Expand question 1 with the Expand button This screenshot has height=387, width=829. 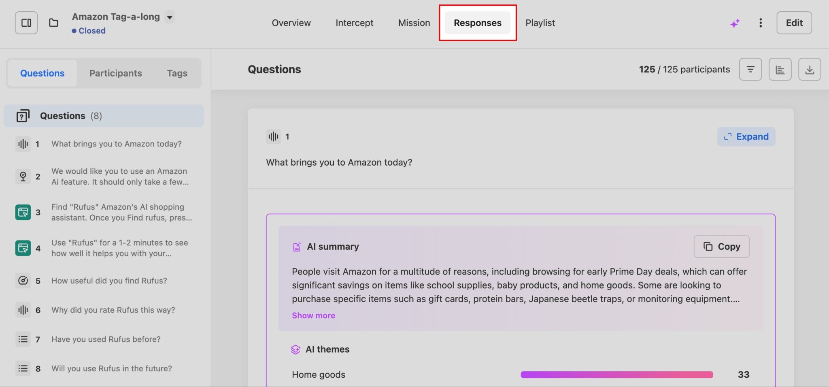coord(746,137)
